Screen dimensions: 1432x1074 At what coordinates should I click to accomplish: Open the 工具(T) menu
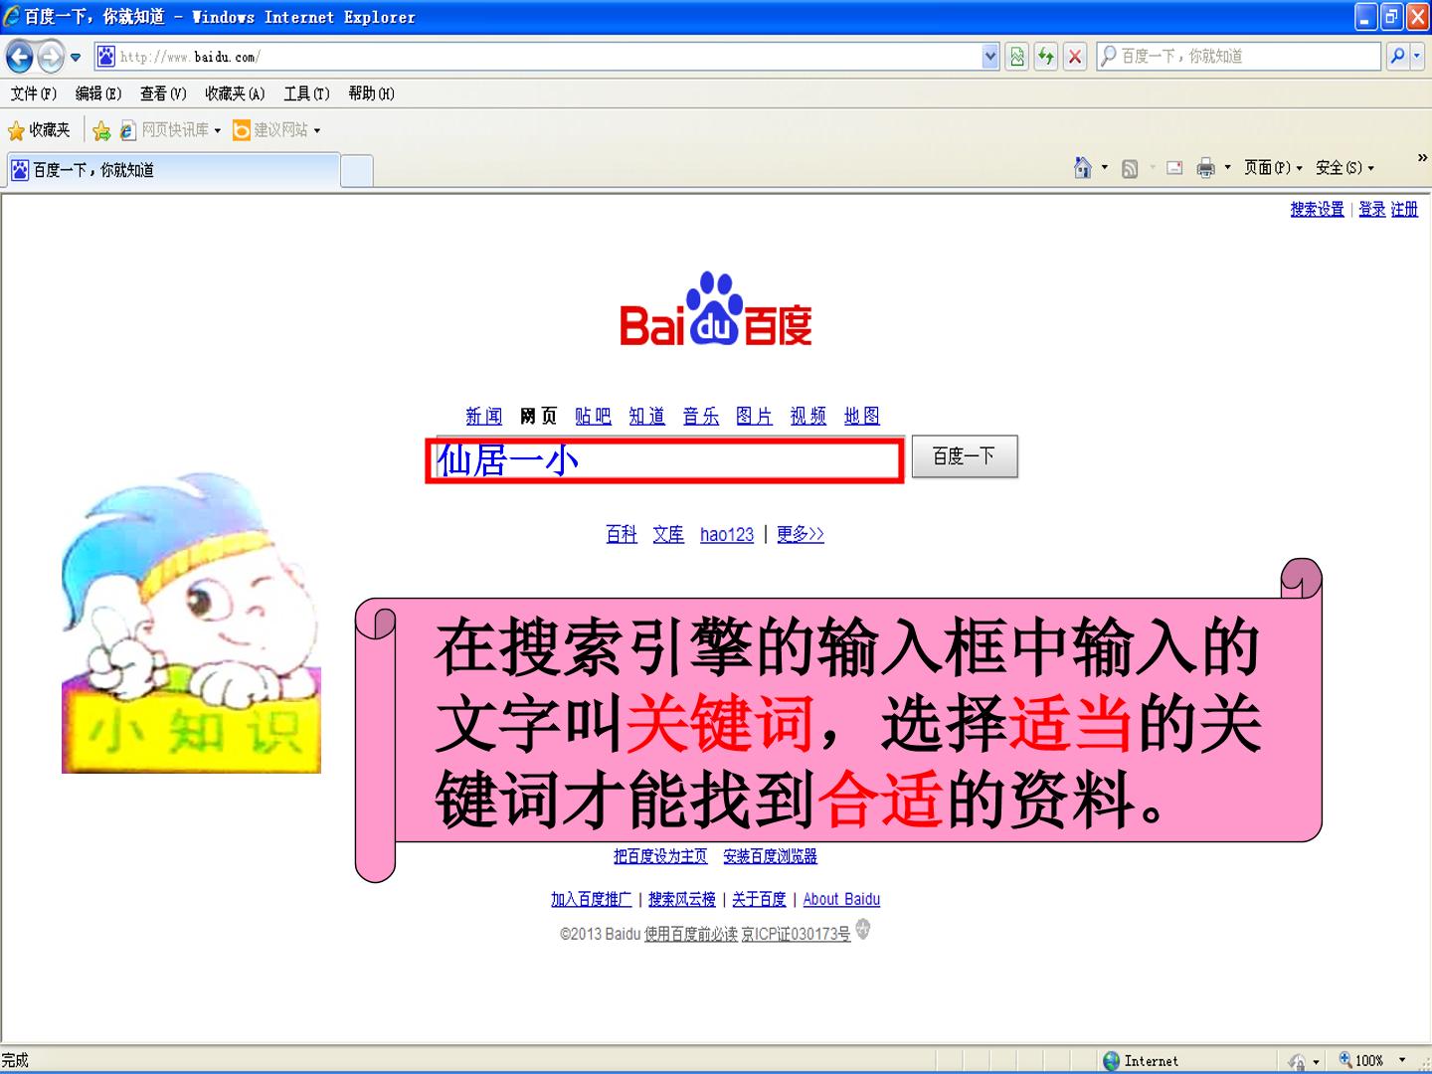pos(306,93)
